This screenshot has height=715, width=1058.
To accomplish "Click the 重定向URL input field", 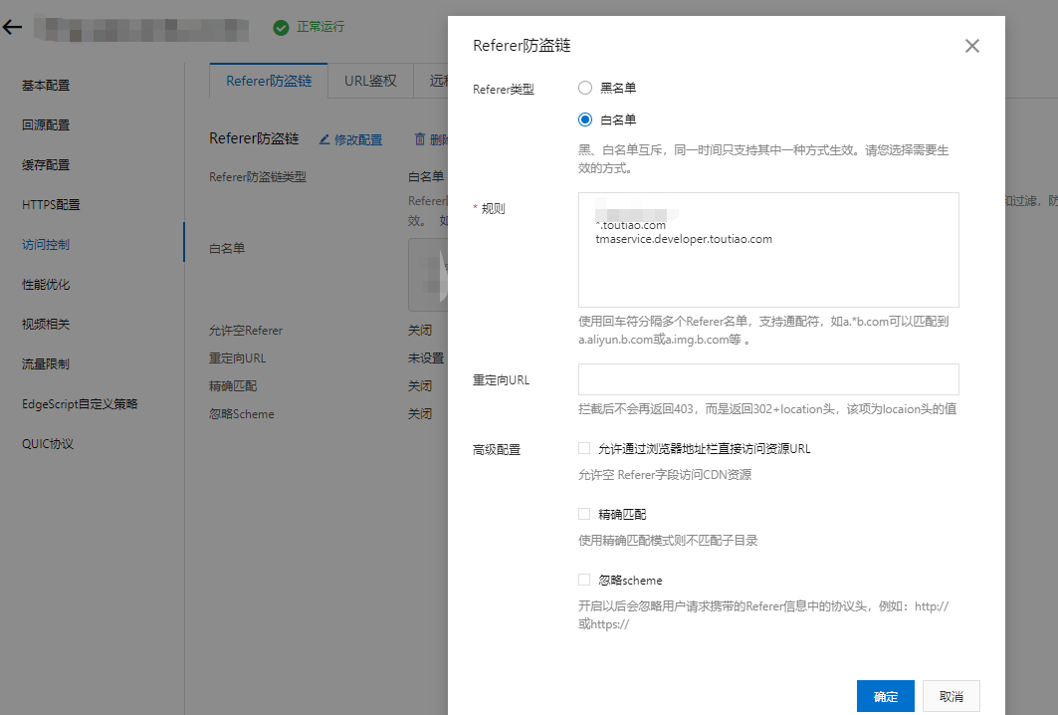I will (768, 379).
